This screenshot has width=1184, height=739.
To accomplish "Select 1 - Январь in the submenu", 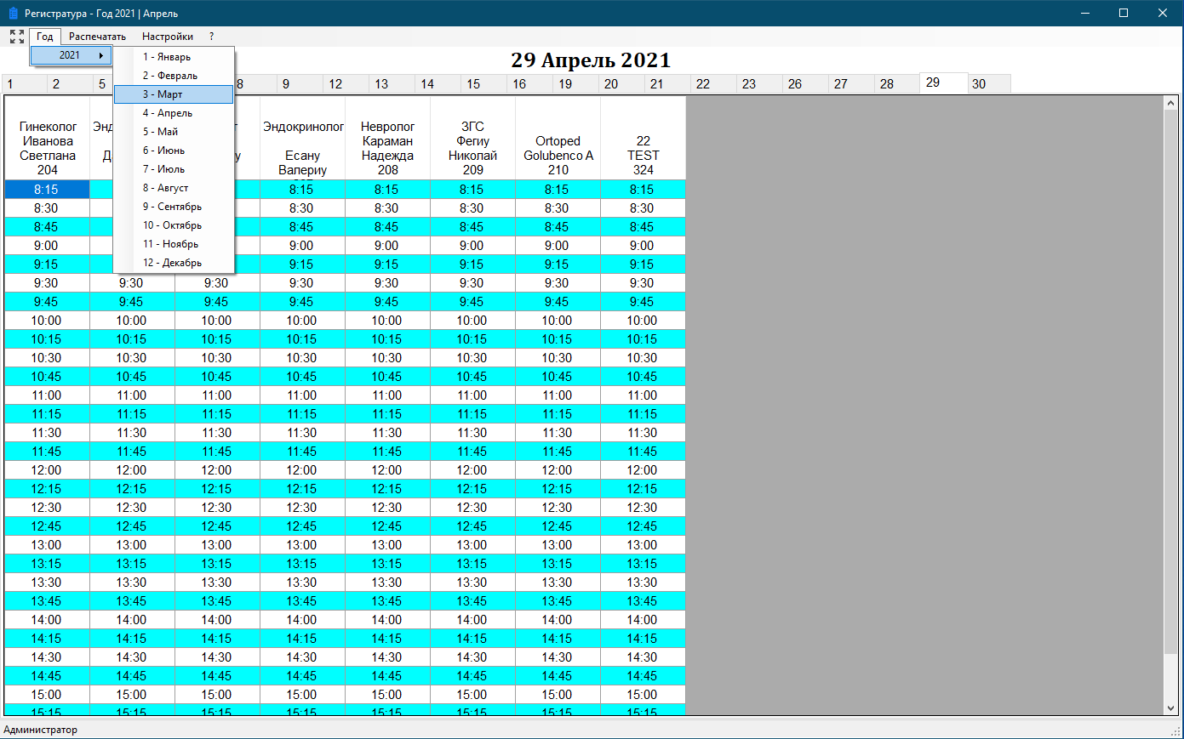I will (x=174, y=57).
